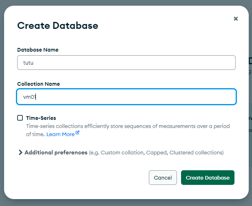Click the Create Database dialog heading
This screenshot has width=252, height=206.
57,26
